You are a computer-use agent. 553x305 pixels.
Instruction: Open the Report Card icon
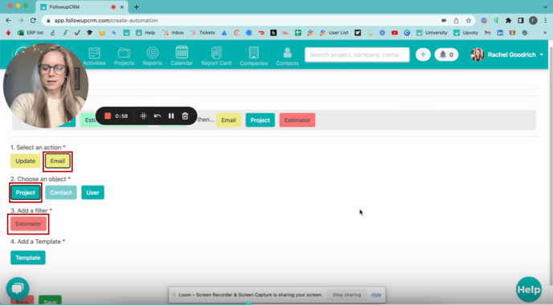(x=216, y=53)
